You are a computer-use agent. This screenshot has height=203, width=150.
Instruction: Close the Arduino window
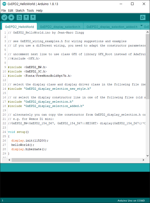(144, 4)
